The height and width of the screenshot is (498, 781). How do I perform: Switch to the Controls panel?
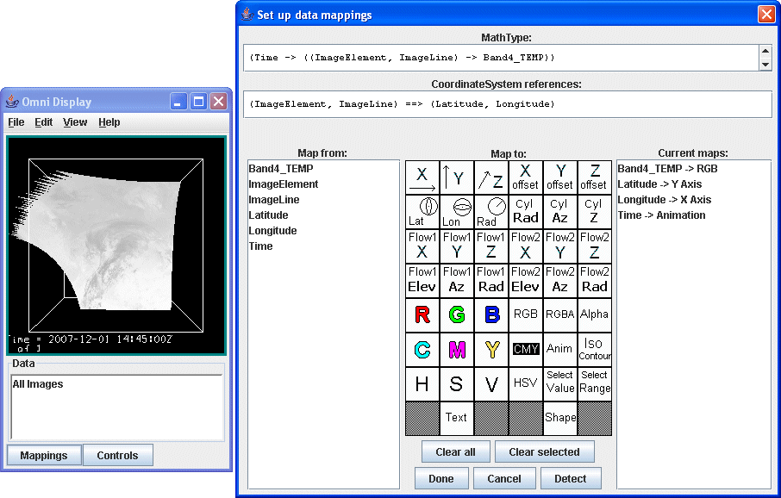coord(117,455)
